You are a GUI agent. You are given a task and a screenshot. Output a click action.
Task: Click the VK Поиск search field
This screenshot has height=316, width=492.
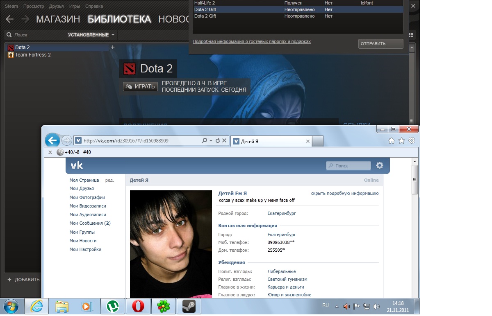coord(348,165)
